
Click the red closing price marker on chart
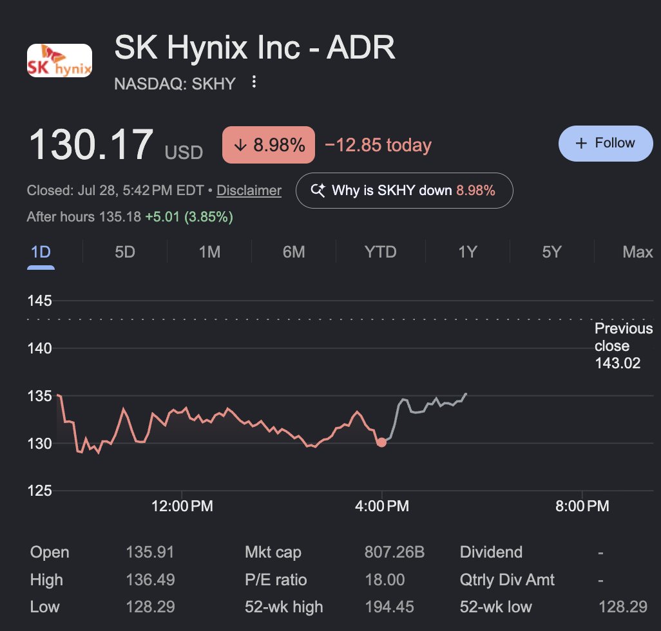tap(381, 442)
